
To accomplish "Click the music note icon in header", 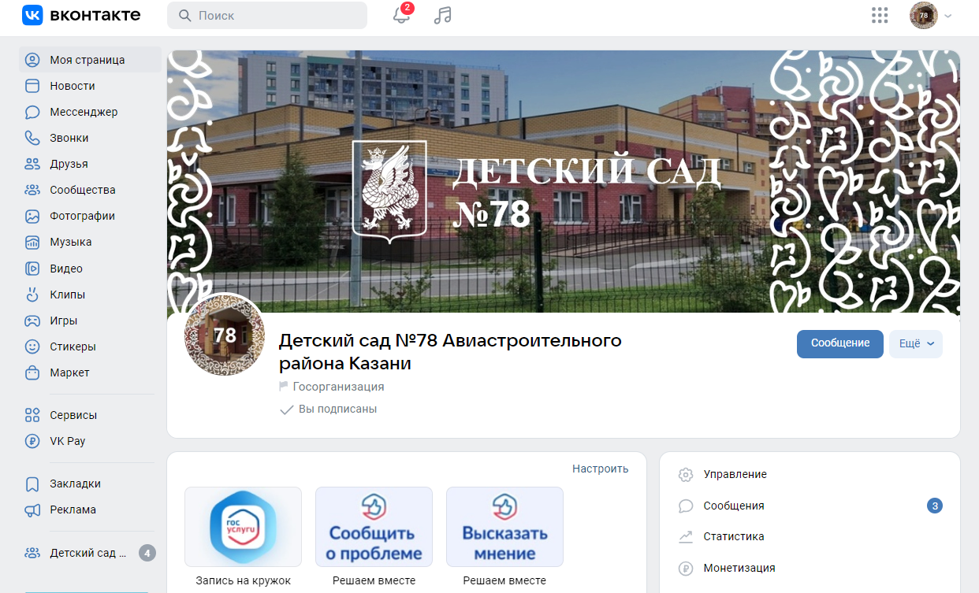I will tap(443, 16).
